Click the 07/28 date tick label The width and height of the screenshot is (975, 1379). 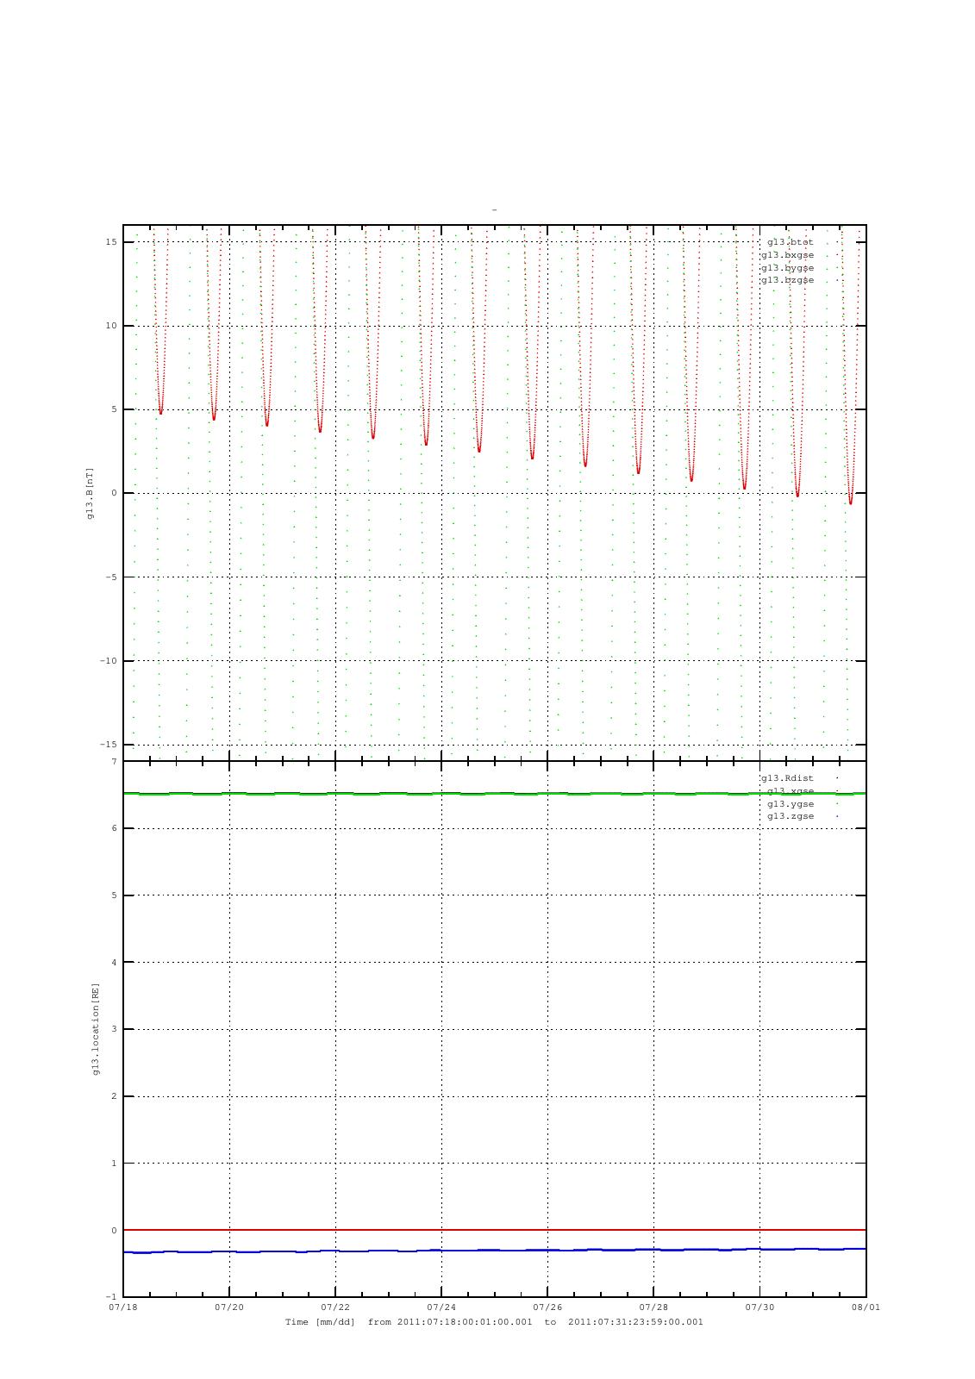[653, 1307]
